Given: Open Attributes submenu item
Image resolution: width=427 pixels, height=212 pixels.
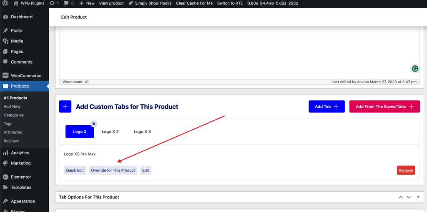Looking at the screenshot, I should coord(13,132).
